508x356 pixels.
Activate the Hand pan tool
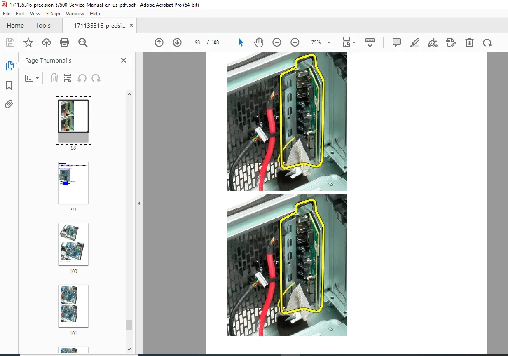[259, 42]
